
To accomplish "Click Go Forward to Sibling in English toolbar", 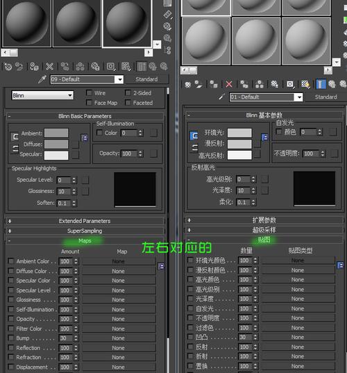I will pos(164,67).
